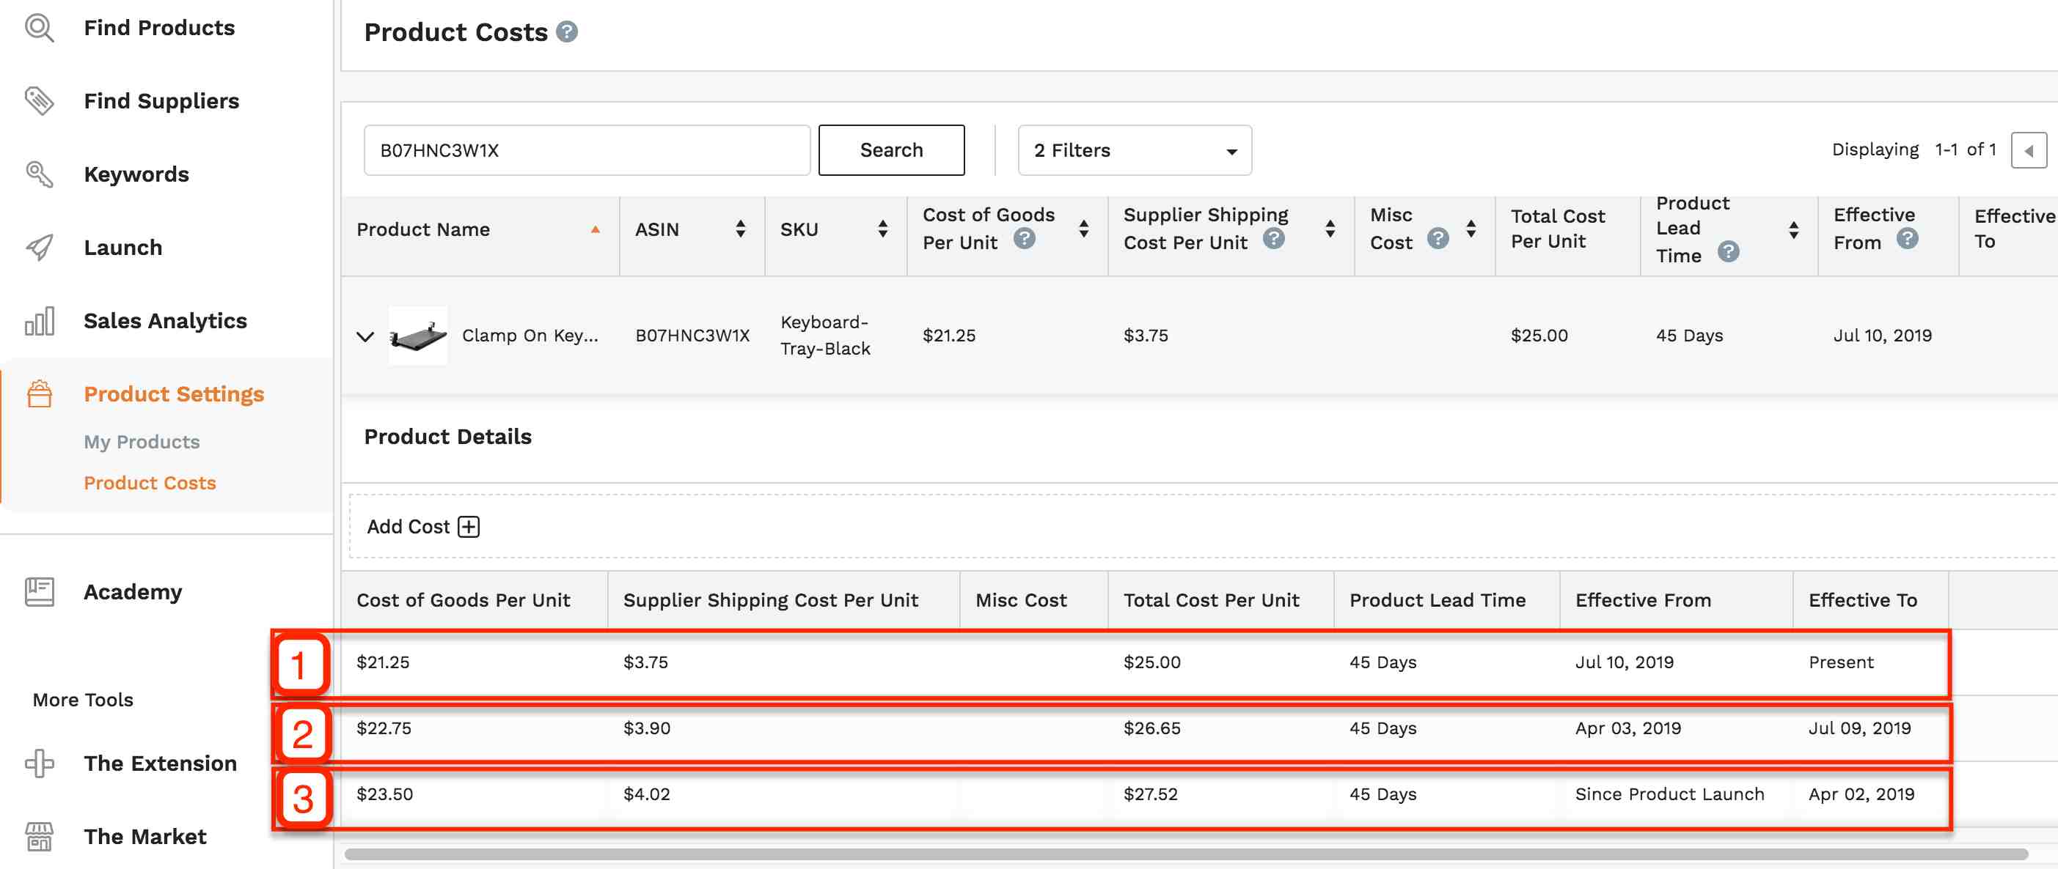Click 'Apr 03, 2019' effective from cell
This screenshot has height=869, width=2058.
pyautogui.click(x=1627, y=728)
